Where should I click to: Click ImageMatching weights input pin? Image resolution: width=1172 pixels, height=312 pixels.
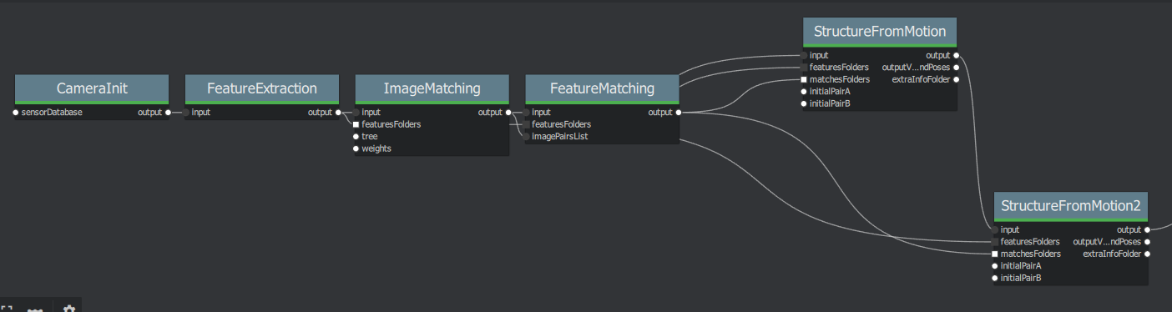pyautogui.click(x=356, y=148)
